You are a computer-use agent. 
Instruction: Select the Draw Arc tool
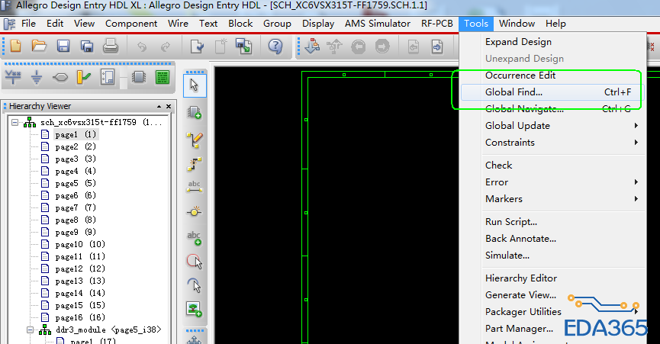click(194, 285)
